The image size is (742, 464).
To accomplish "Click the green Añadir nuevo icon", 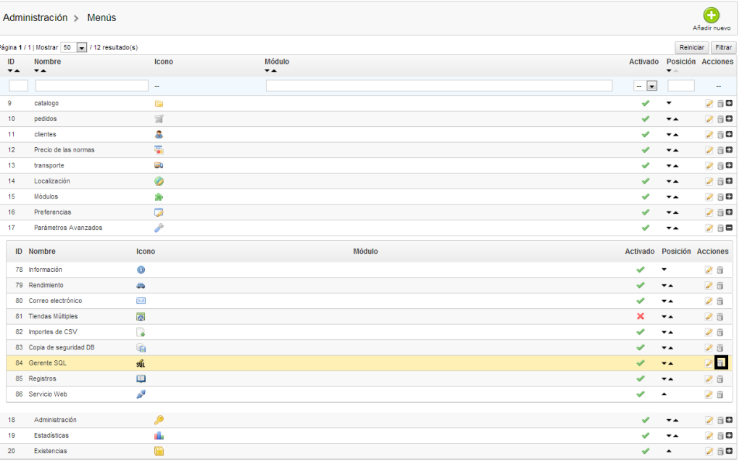I will click(x=712, y=16).
